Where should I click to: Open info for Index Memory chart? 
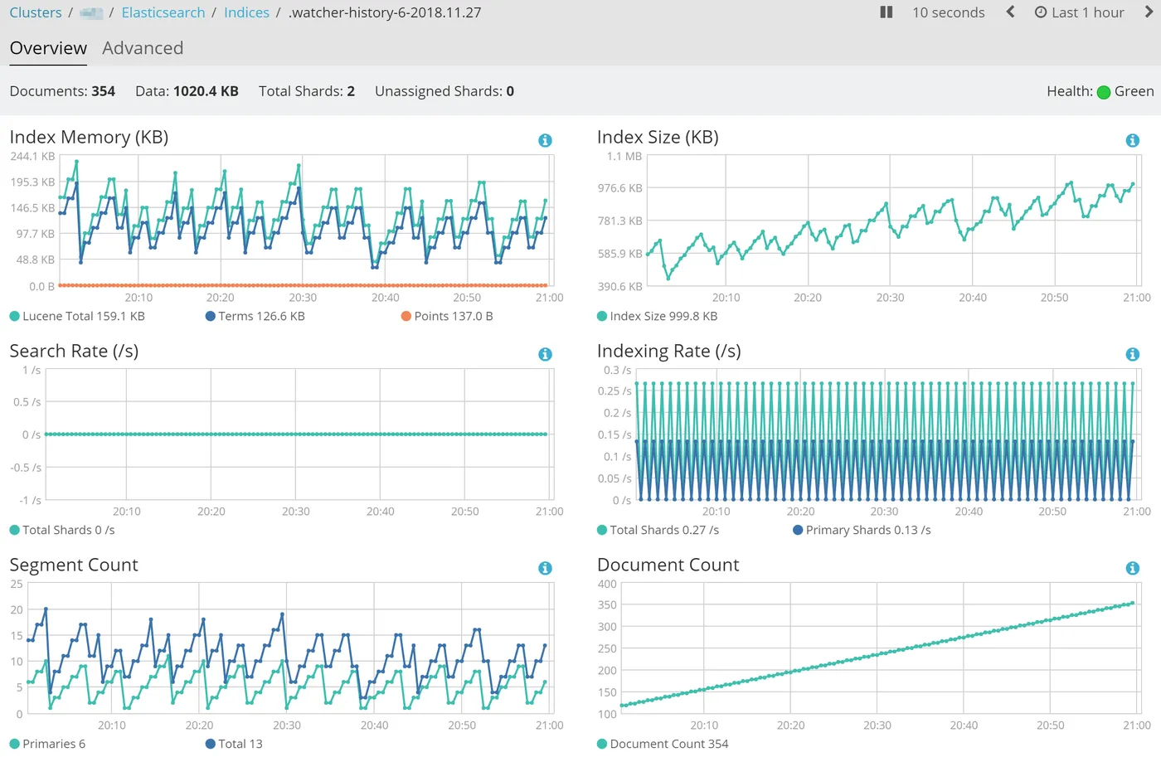(545, 140)
